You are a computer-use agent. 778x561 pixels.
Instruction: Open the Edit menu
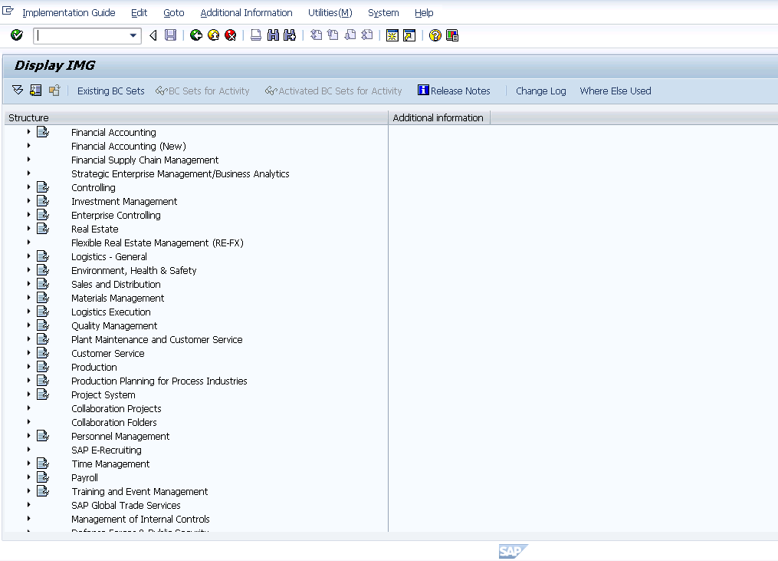(139, 12)
